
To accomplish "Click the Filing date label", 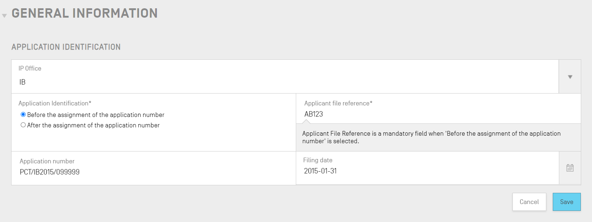I will (x=317, y=160).
